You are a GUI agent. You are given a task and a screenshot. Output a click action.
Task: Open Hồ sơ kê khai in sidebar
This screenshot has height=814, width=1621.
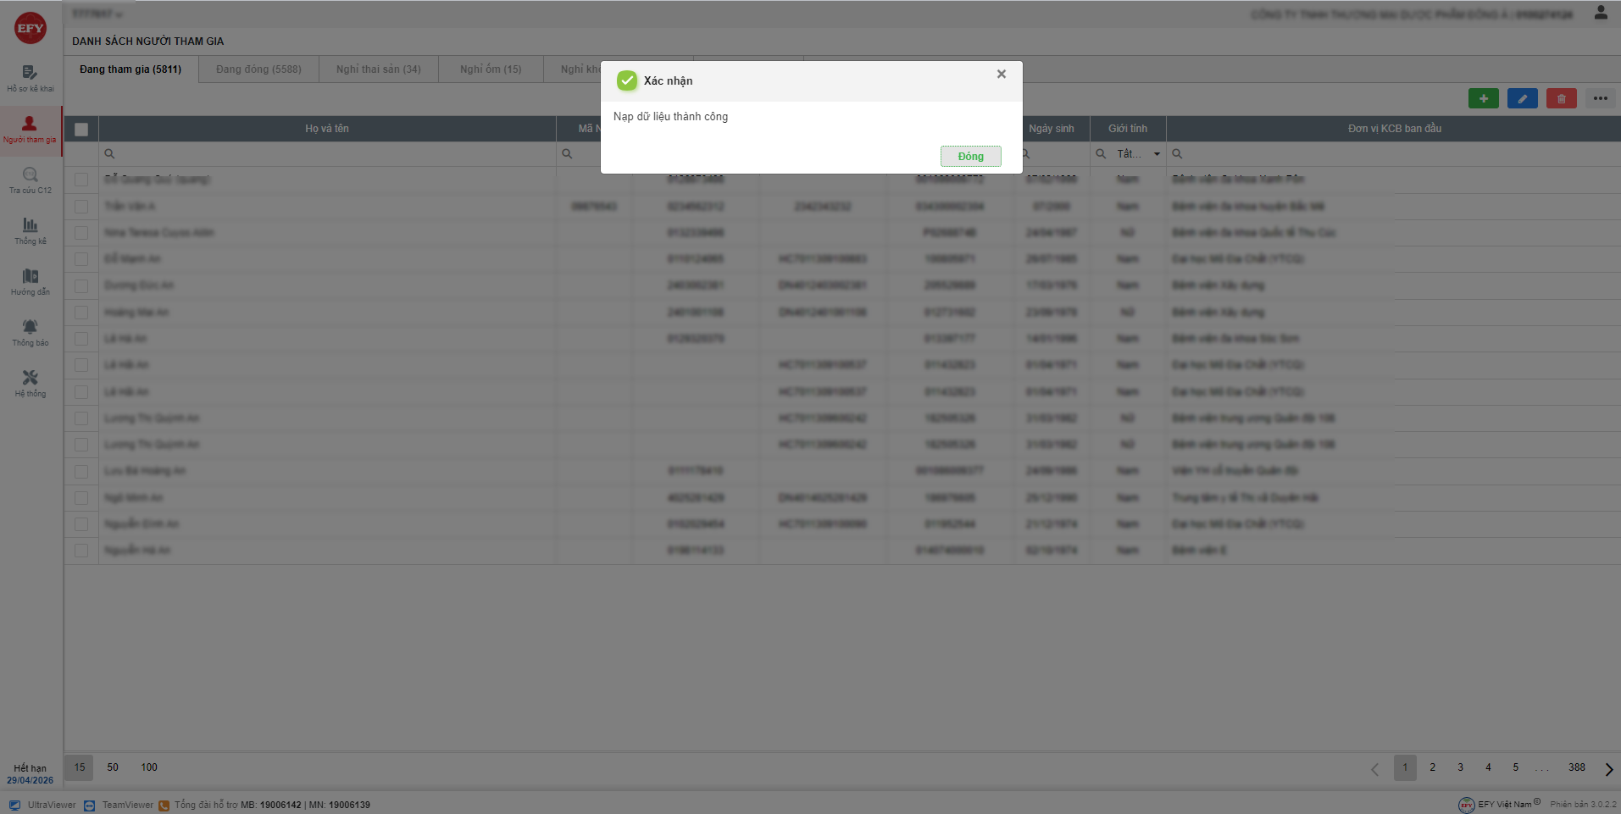click(x=31, y=78)
